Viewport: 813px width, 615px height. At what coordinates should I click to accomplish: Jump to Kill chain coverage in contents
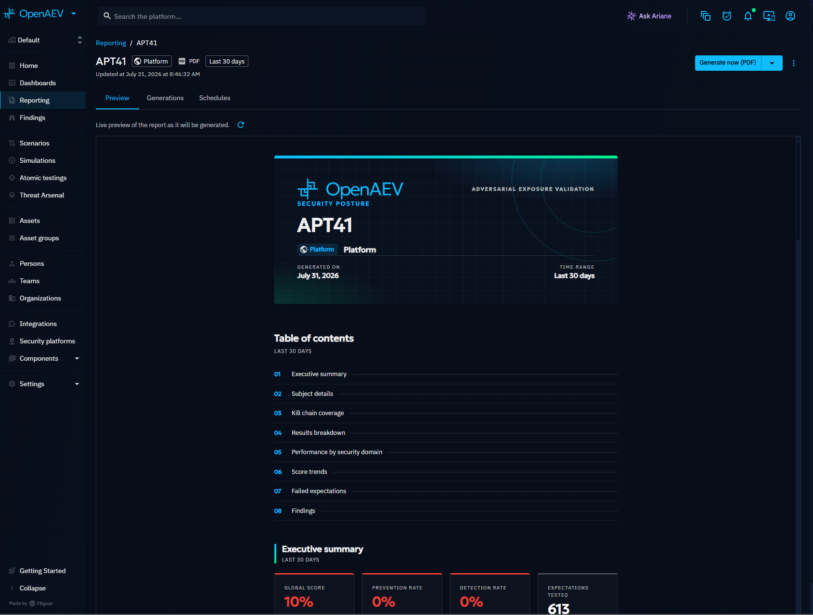pyautogui.click(x=446, y=413)
